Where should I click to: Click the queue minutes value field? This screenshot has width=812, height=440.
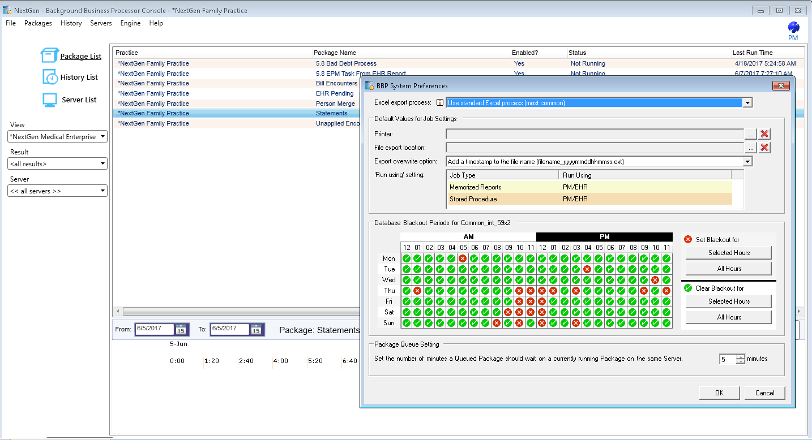pos(728,359)
